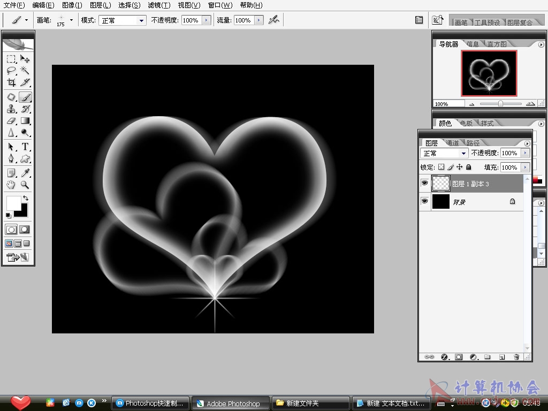Select the Pen tool
The width and height of the screenshot is (548, 411).
11,158
